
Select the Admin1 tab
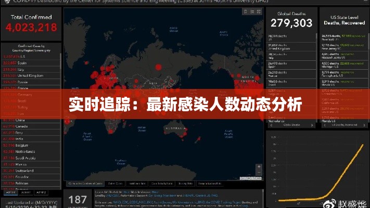click(25, 192)
